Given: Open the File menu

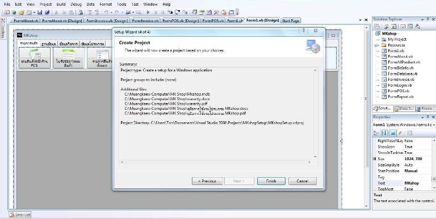Looking at the screenshot, I should click(x=7, y=4).
